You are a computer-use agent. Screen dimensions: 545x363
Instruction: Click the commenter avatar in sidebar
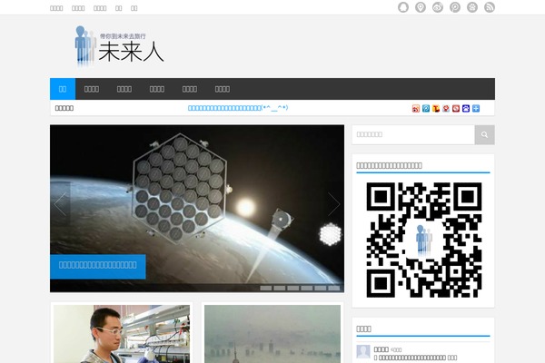point(363,351)
